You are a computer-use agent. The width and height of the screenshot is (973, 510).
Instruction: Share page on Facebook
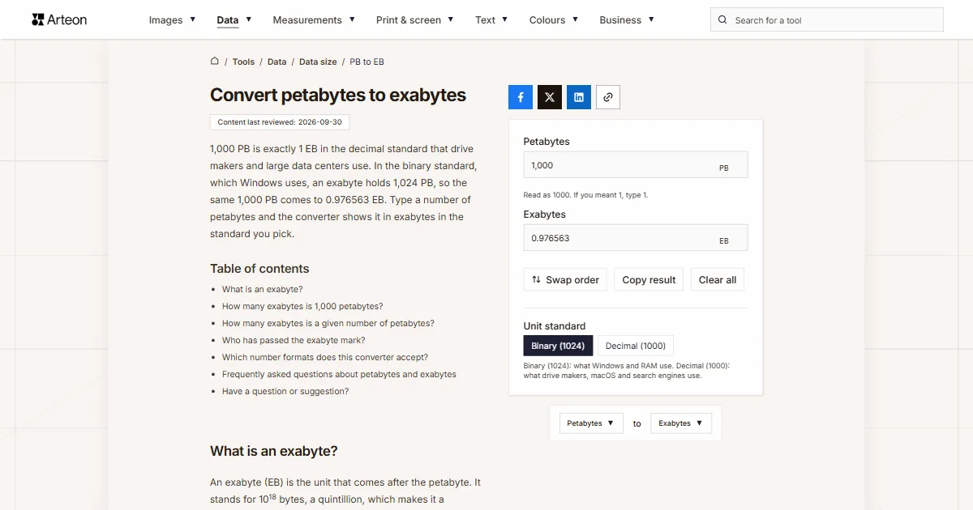click(521, 97)
